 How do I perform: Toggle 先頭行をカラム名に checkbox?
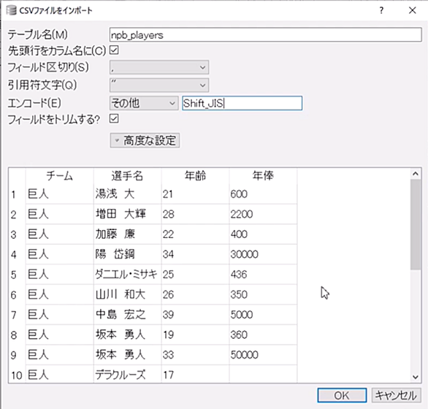(x=114, y=50)
